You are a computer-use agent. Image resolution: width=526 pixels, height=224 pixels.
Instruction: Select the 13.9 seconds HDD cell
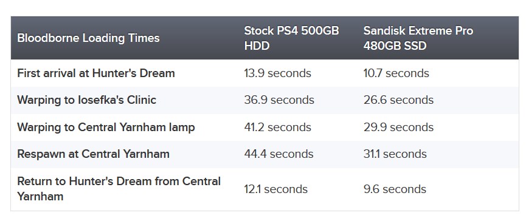277,73
